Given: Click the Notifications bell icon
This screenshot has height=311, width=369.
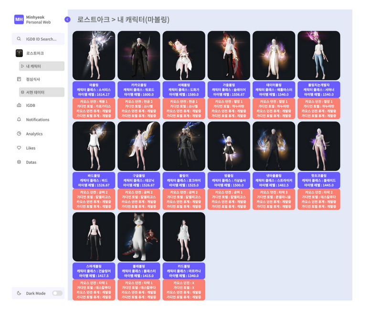Looking at the screenshot, I should point(19,119).
